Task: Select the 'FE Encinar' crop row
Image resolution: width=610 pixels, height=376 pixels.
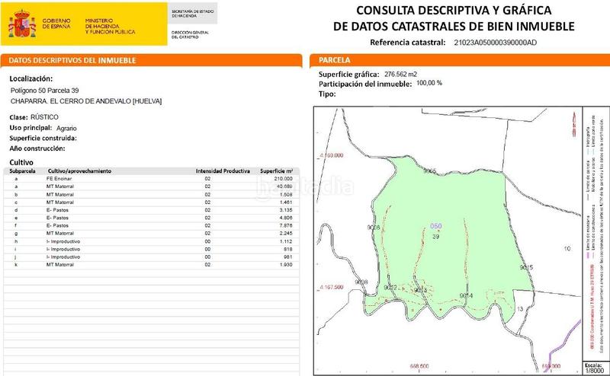Action: tap(152, 179)
